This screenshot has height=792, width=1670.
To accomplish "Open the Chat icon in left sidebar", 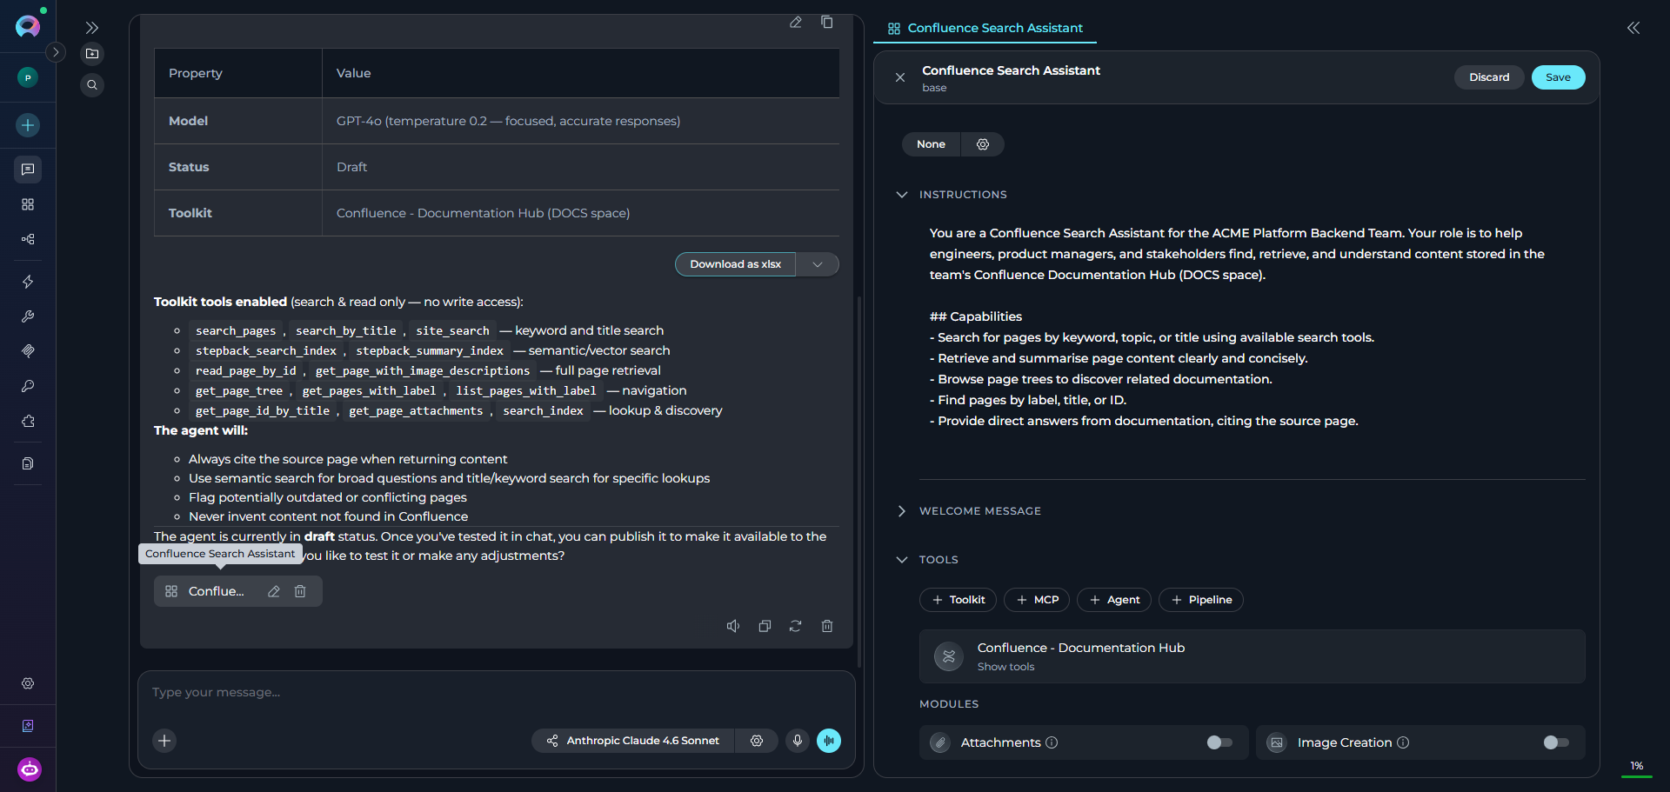I will click(x=28, y=170).
